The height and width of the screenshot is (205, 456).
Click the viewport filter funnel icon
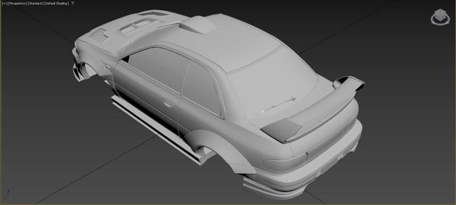pos(72,3)
